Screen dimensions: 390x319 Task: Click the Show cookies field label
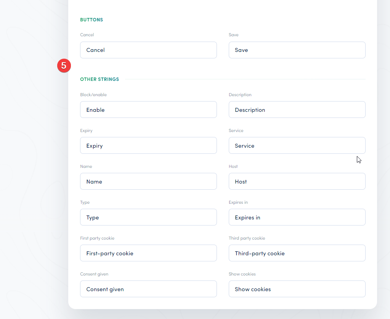pyautogui.click(x=242, y=274)
